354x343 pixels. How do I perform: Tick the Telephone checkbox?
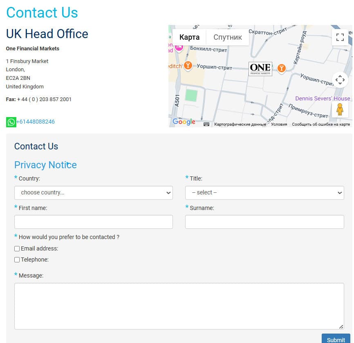click(x=17, y=260)
